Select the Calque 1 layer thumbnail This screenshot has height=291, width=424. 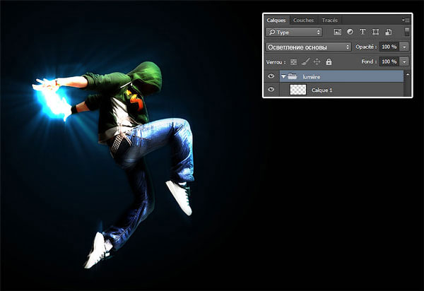point(298,90)
